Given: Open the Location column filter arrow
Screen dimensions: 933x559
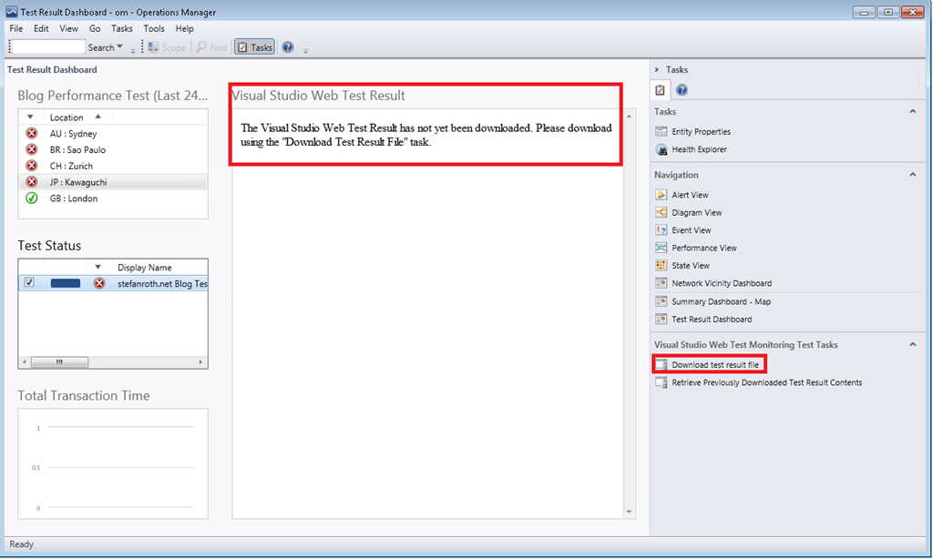Looking at the screenshot, I should click(x=30, y=117).
